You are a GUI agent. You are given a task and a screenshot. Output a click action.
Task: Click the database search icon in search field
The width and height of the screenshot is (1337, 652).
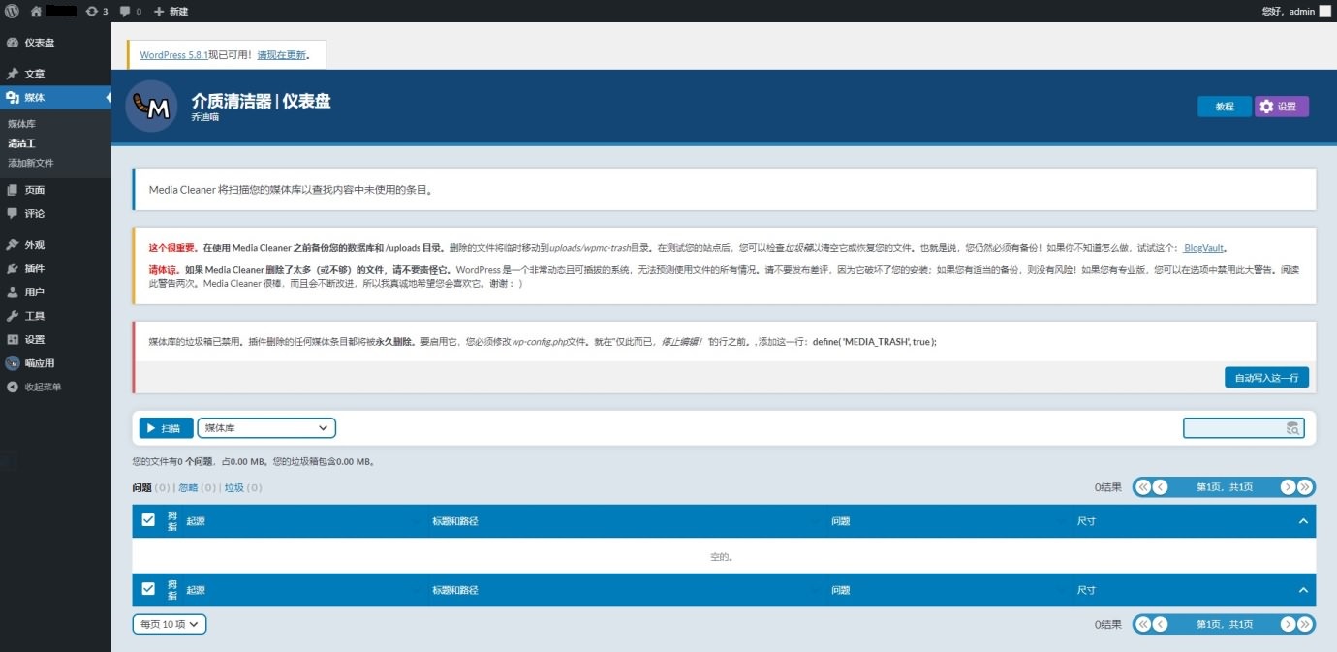(1292, 428)
